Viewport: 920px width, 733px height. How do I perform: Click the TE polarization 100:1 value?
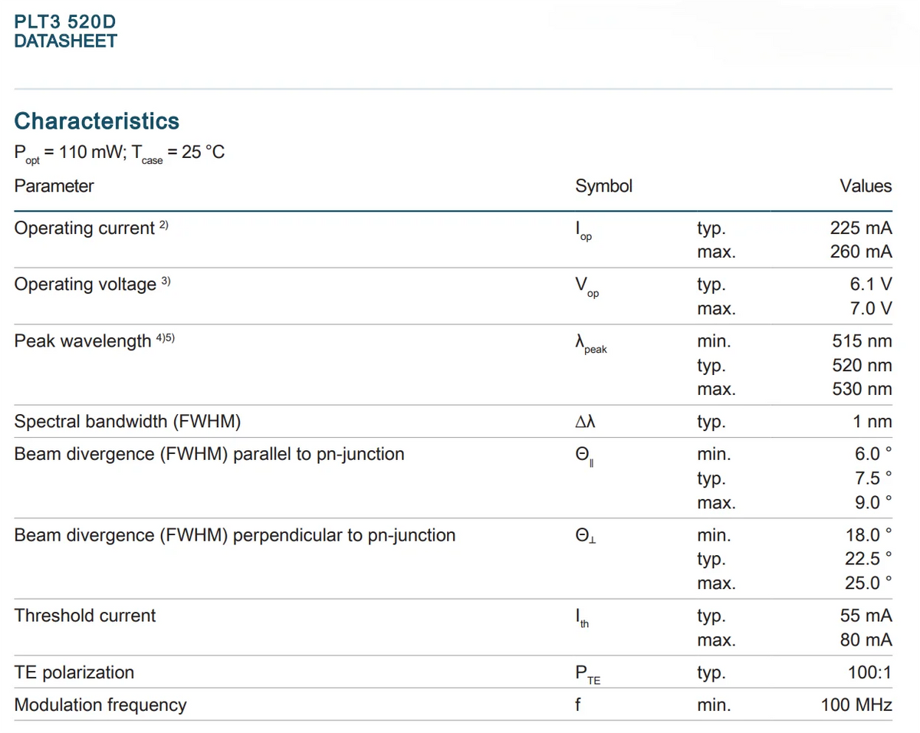(870, 672)
